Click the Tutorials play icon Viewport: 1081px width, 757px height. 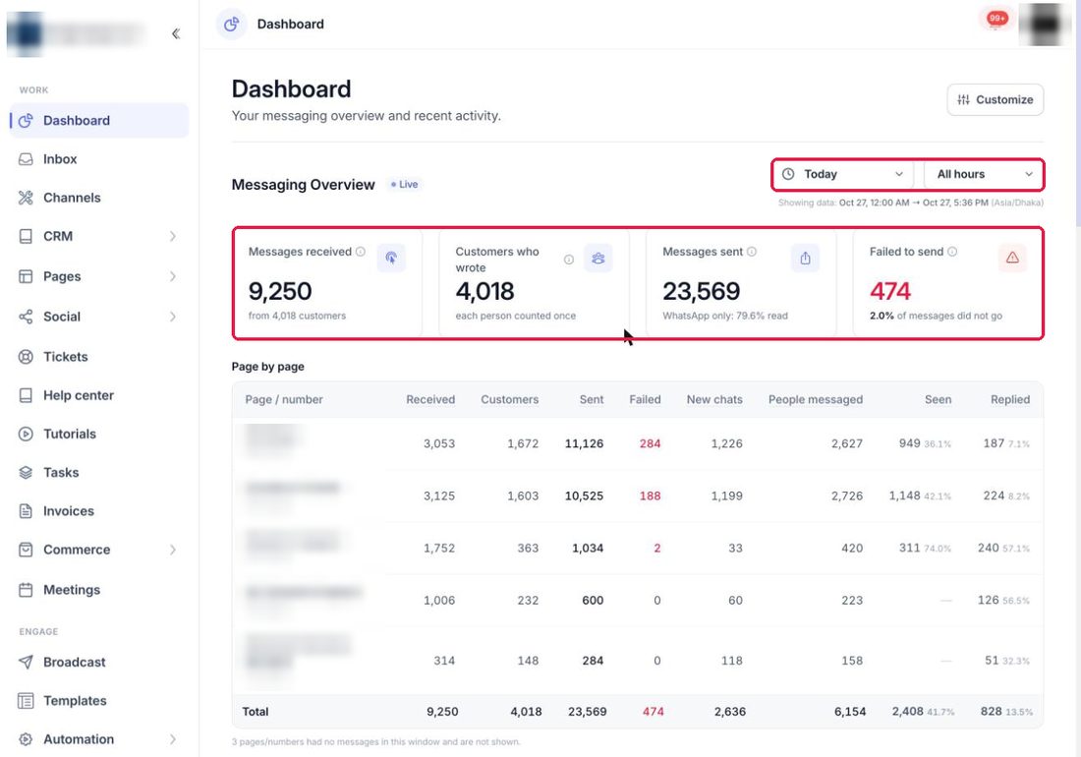click(26, 434)
